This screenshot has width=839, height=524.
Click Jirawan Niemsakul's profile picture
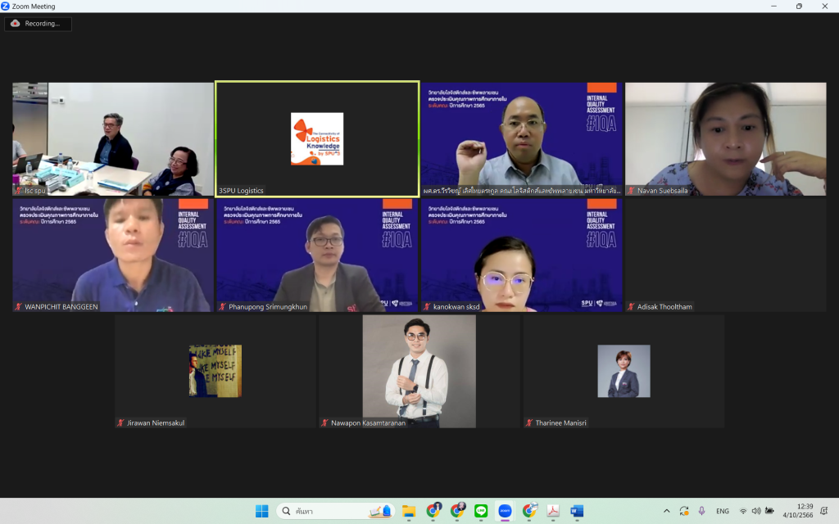(x=215, y=371)
